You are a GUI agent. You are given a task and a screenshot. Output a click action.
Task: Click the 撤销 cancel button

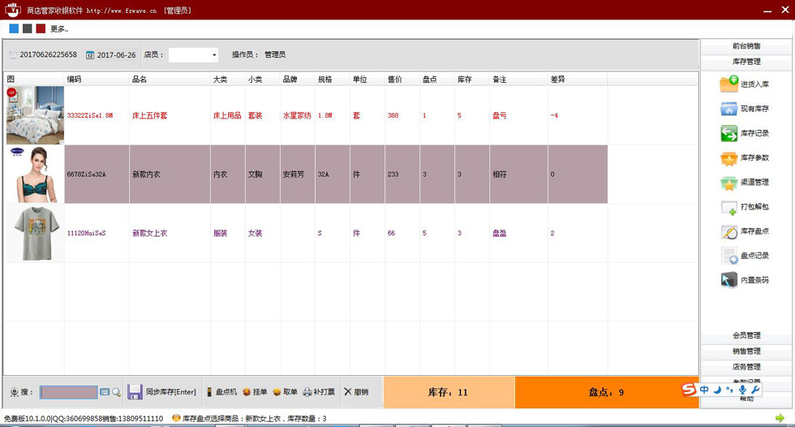coord(356,392)
